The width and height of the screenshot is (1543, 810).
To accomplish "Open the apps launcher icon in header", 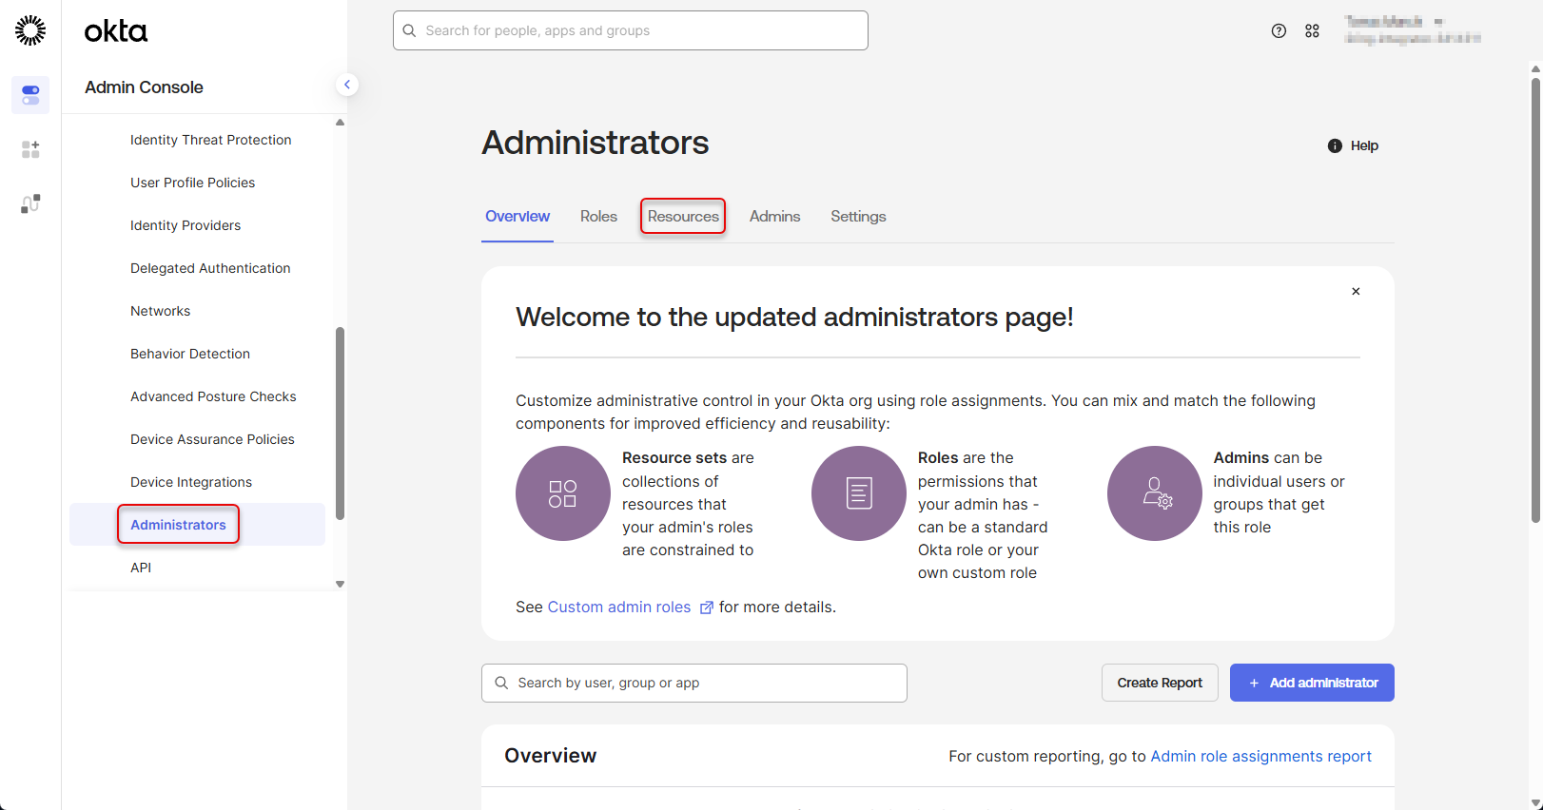I will 1312,31.
